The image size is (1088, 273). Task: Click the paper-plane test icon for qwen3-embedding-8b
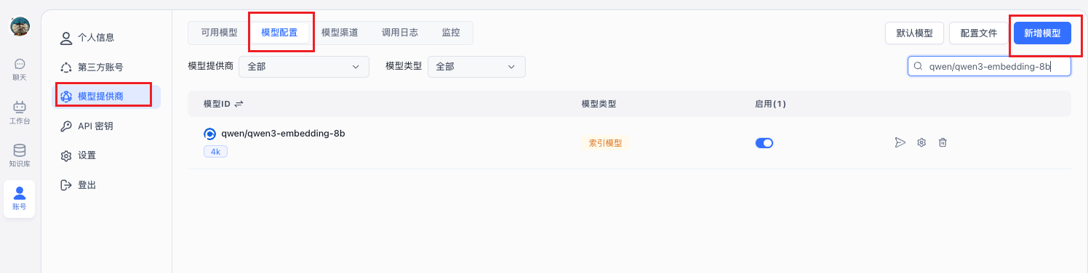point(900,142)
